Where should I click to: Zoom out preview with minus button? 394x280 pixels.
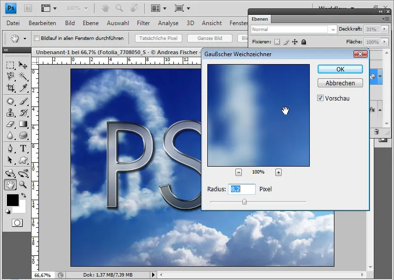[x=238, y=173]
